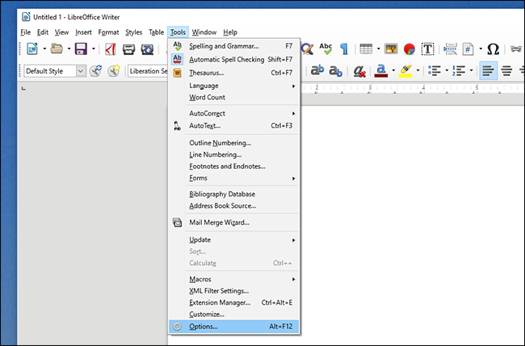
Task: Open the Help menu
Action: click(230, 32)
